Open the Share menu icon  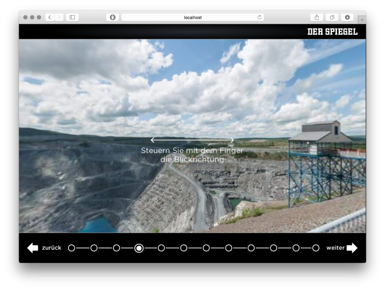[317, 17]
